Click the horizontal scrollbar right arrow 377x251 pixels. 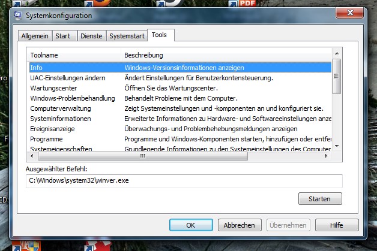point(326,156)
